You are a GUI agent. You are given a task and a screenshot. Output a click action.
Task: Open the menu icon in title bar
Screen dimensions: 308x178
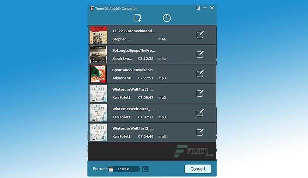(x=198, y=8)
